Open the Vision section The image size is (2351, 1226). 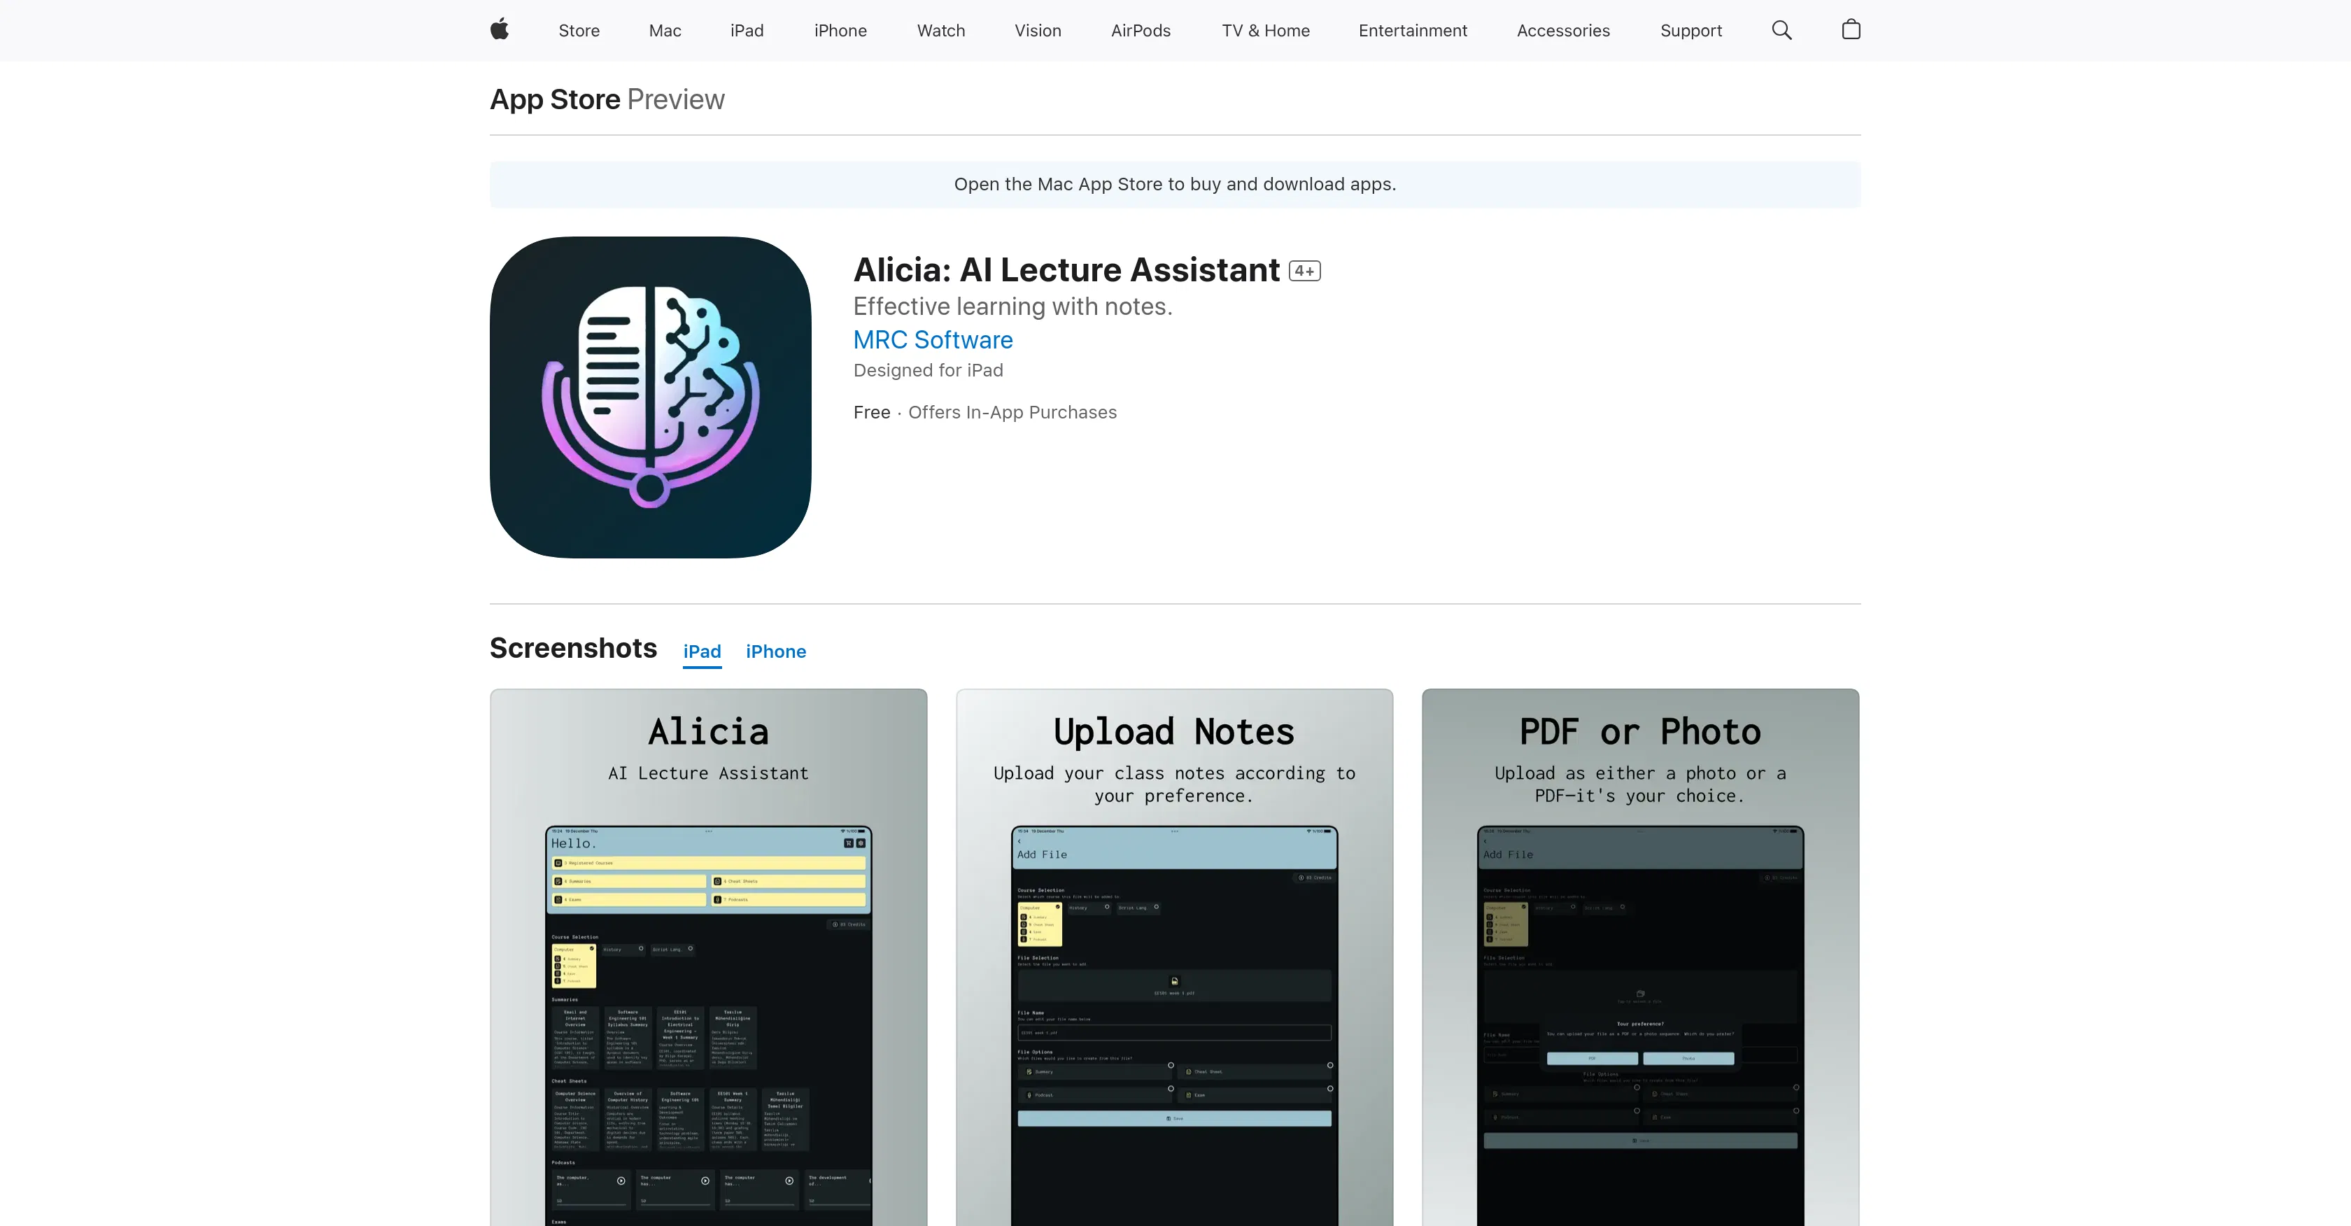[x=1038, y=30]
